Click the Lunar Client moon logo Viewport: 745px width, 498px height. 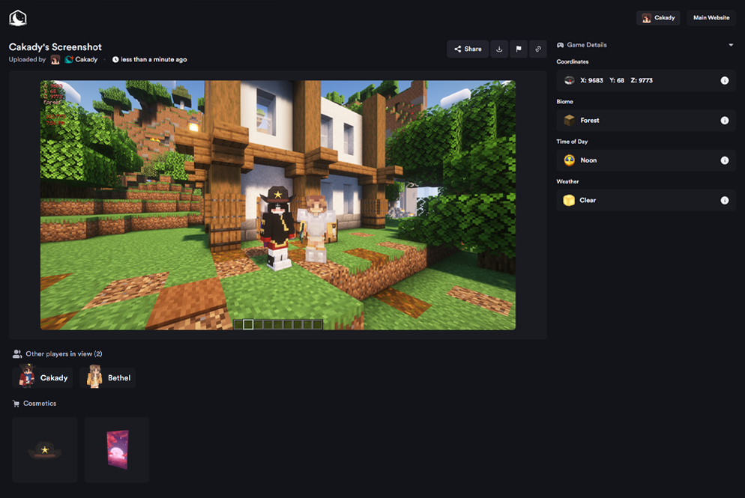click(17, 18)
